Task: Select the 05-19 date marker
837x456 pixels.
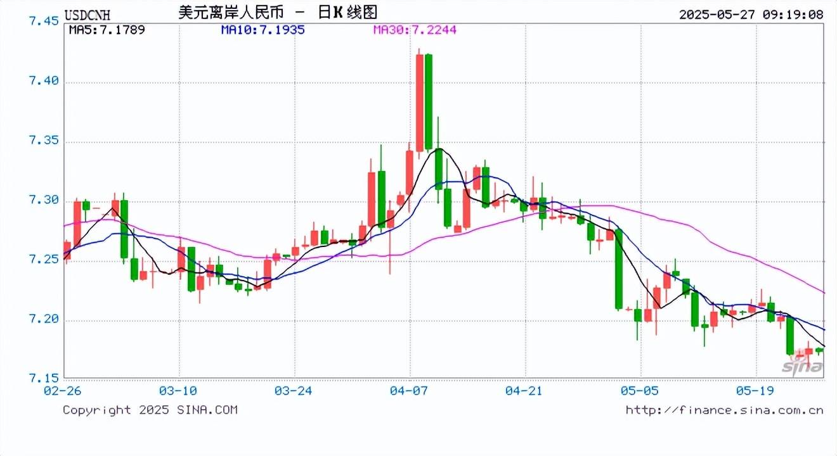Action: point(756,391)
